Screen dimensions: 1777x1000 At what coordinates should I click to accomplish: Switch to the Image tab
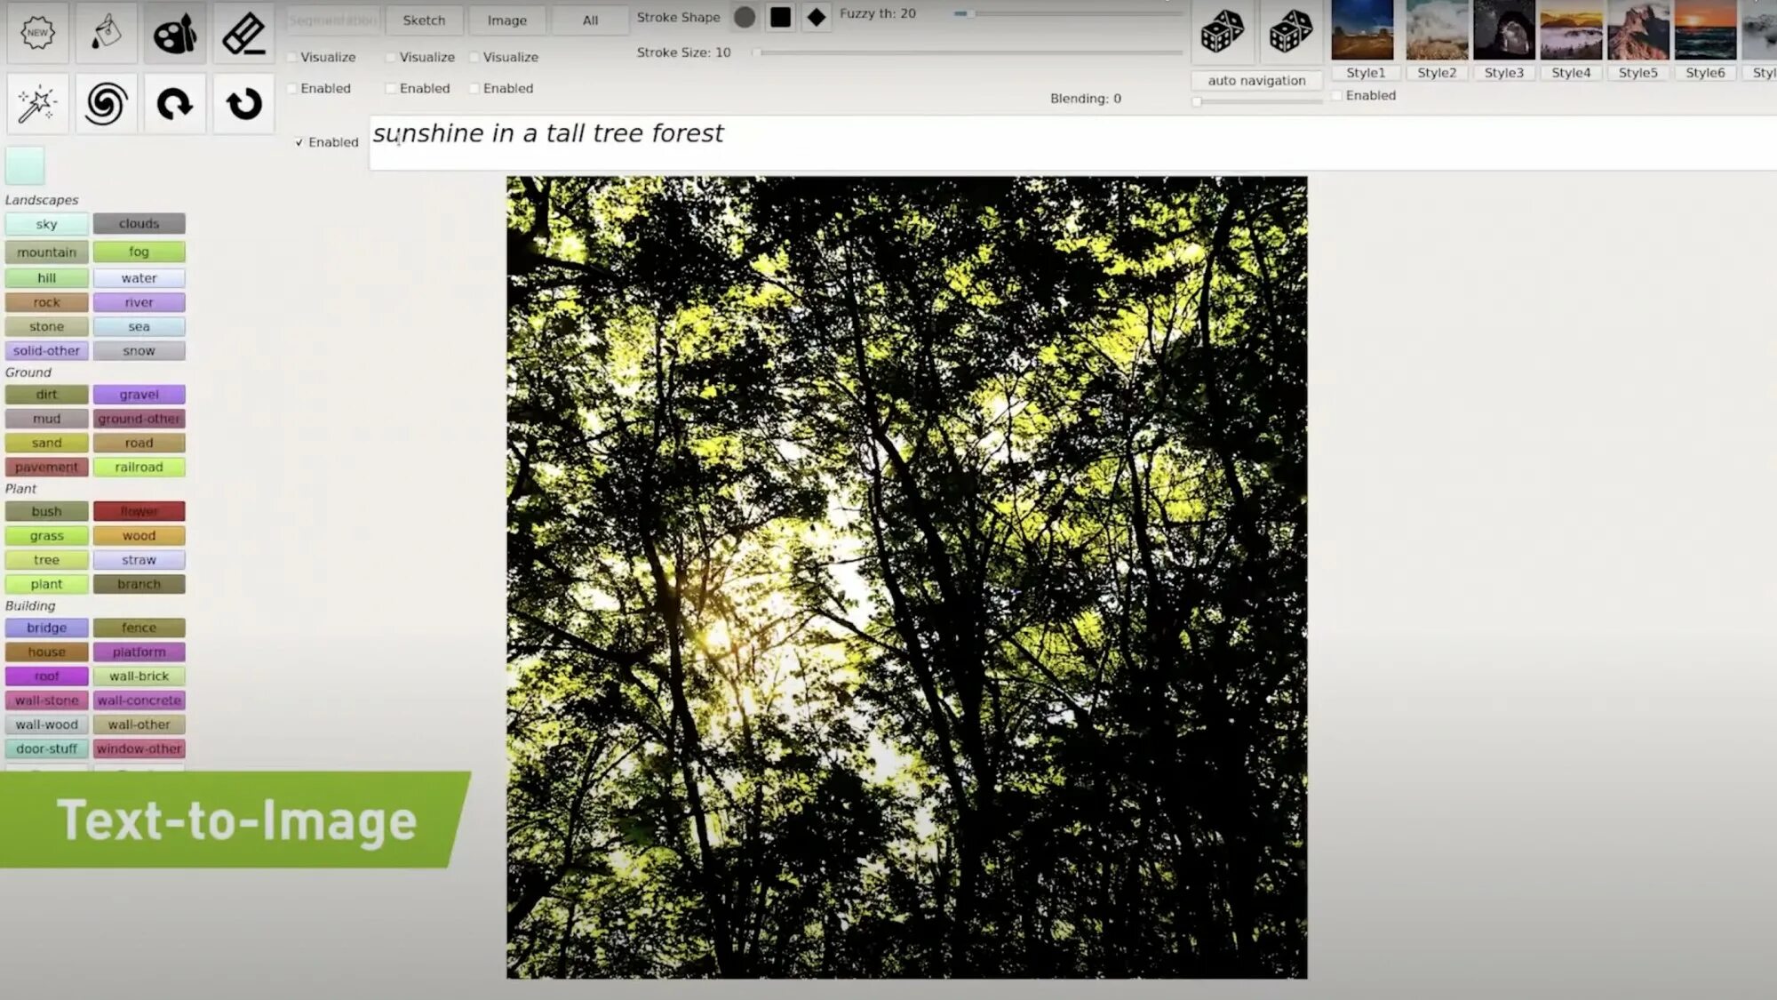506,20
